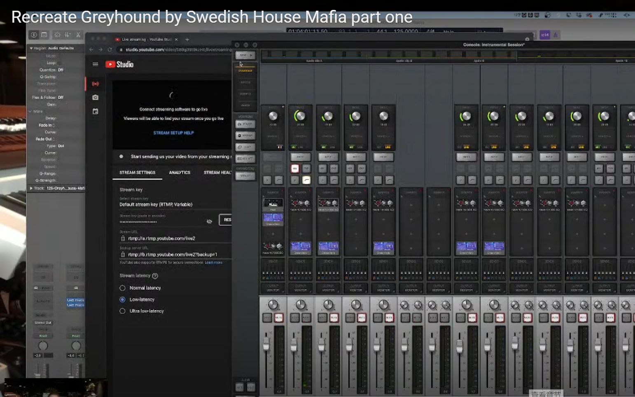Select Manage calendar icon in Studio sidebar
The width and height of the screenshot is (635, 397).
pyautogui.click(x=95, y=111)
